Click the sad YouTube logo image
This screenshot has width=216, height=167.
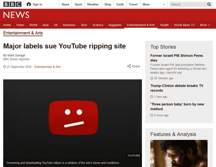[x=74, y=118]
